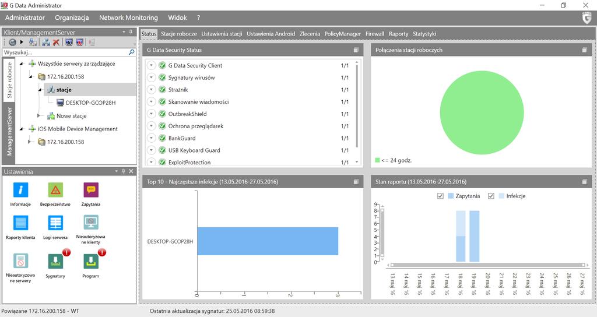
Task: Open the Administrator menu
Action: [x=24, y=17]
